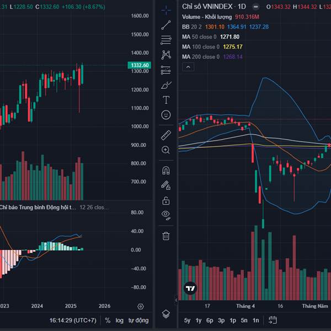The height and width of the screenshot is (331, 331).
Task: Set date range to 5n
Action: (244, 321)
